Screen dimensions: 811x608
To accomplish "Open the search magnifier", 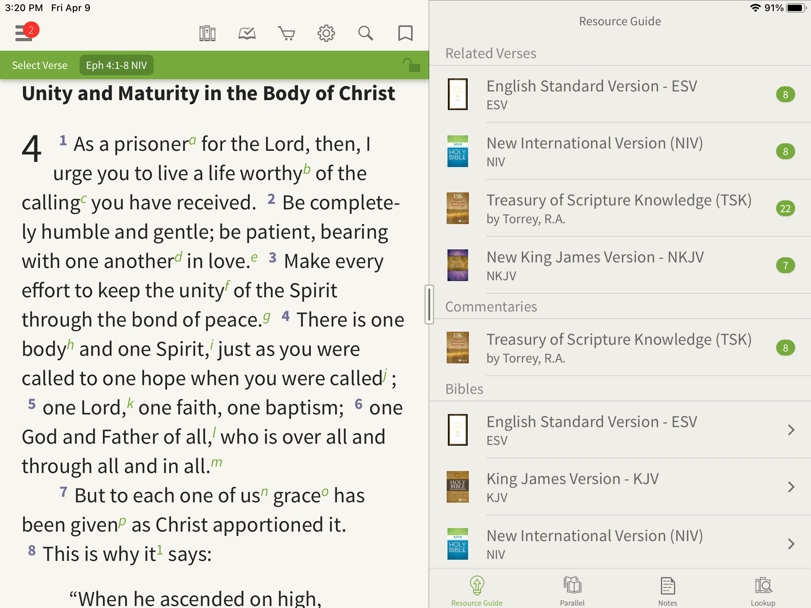I will coord(366,33).
